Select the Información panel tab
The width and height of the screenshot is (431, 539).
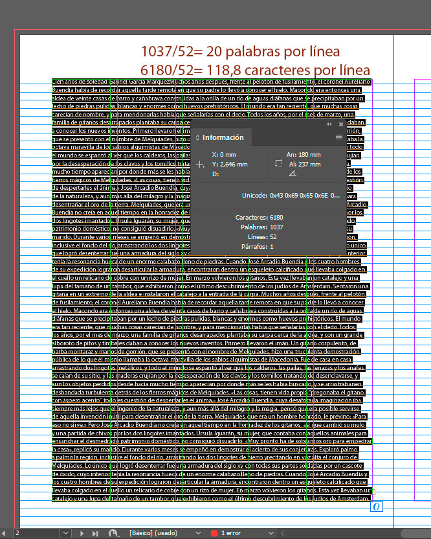coord(223,137)
